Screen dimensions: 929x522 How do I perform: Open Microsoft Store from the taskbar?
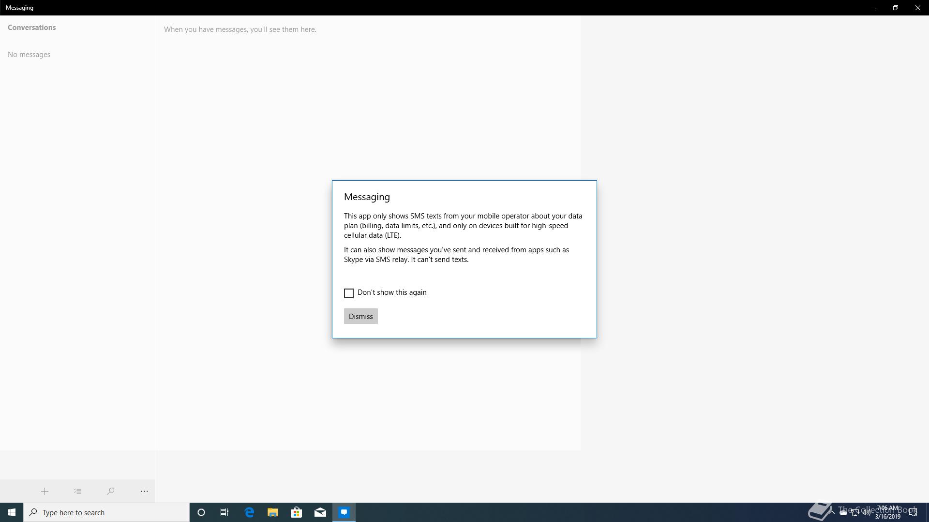coord(296,512)
